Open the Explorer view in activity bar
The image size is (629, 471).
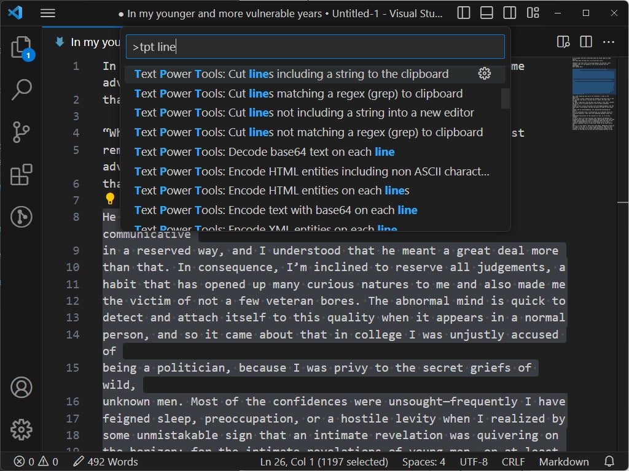click(21, 47)
